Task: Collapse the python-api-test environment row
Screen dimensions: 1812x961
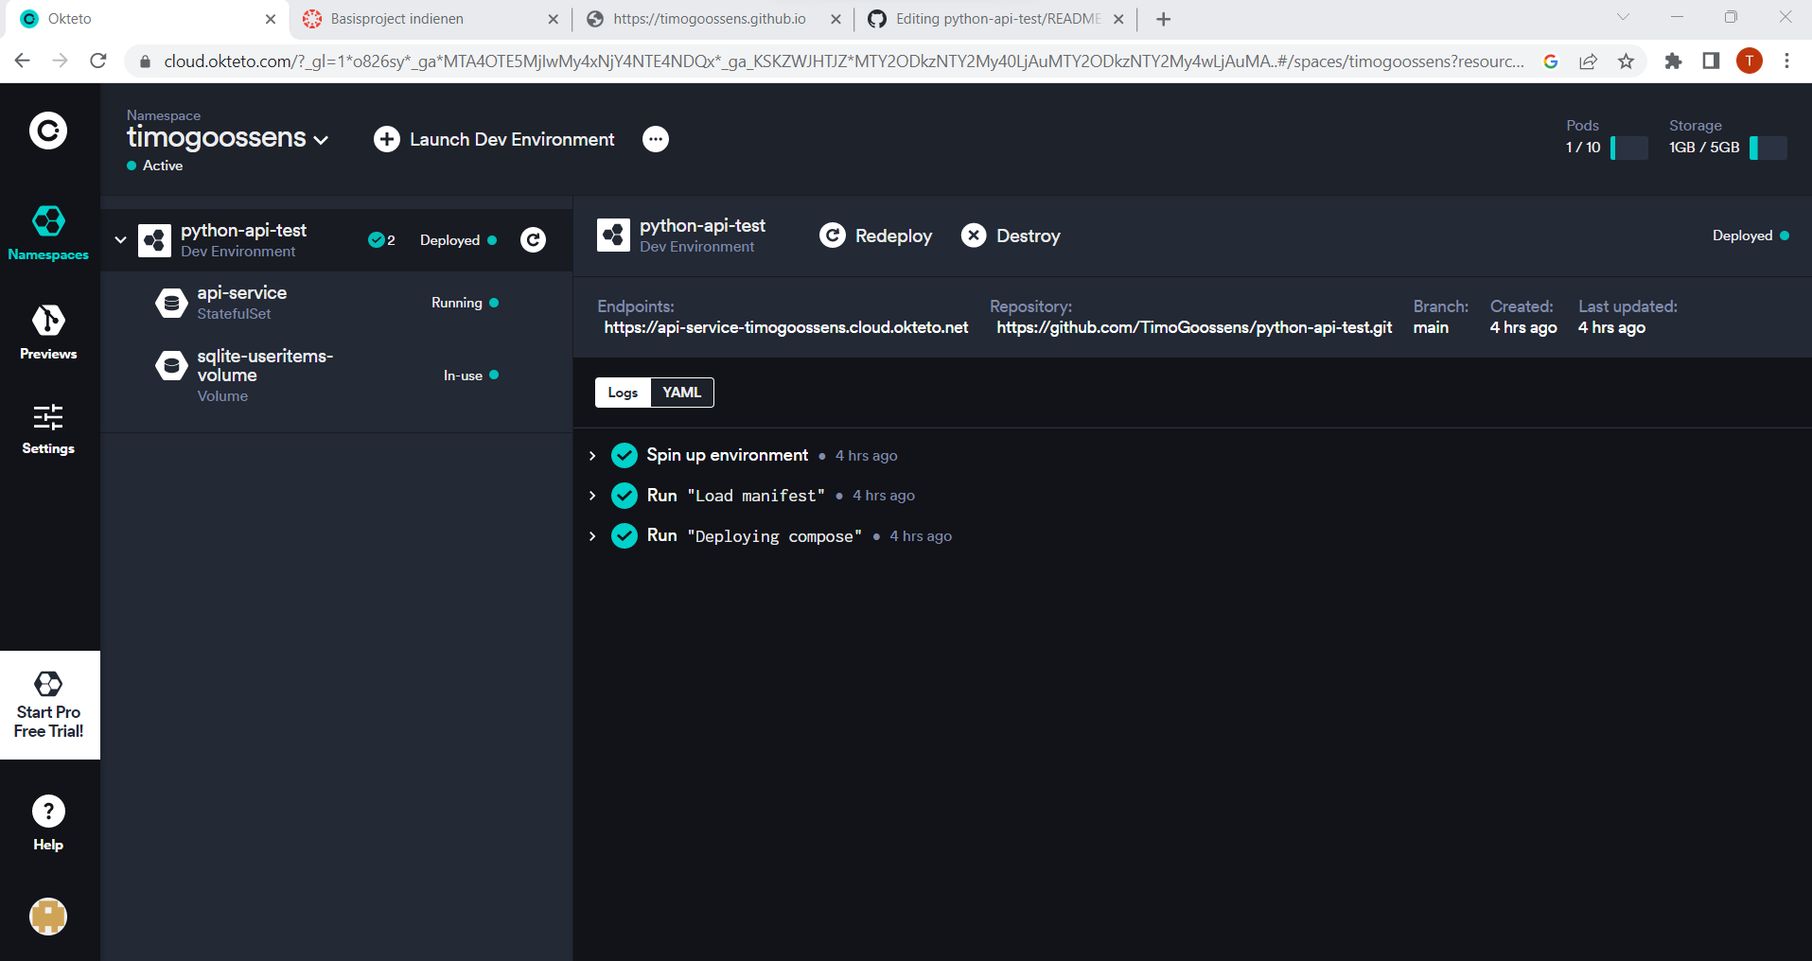Action: (120, 240)
